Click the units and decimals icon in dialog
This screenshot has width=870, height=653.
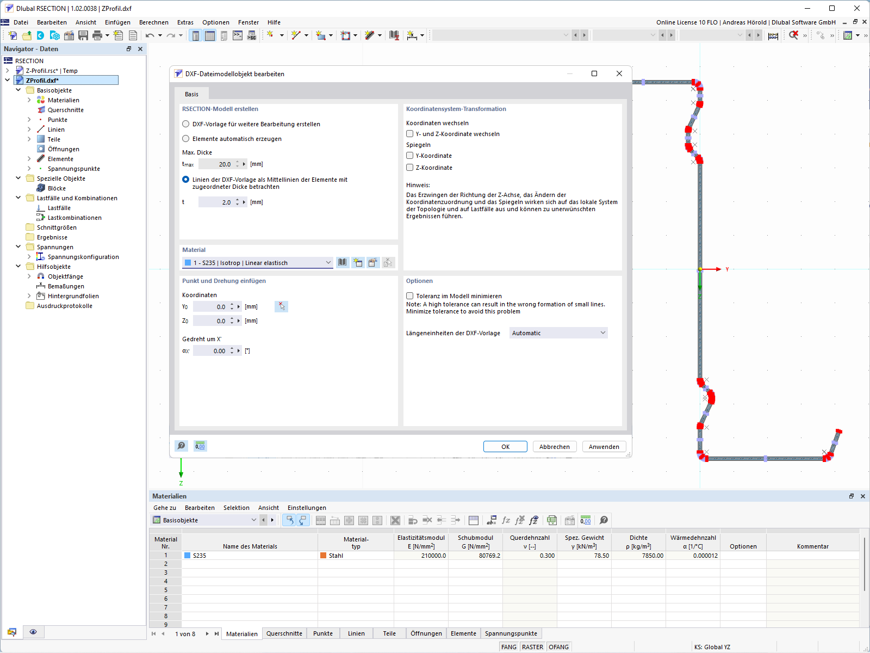[200, 446]
